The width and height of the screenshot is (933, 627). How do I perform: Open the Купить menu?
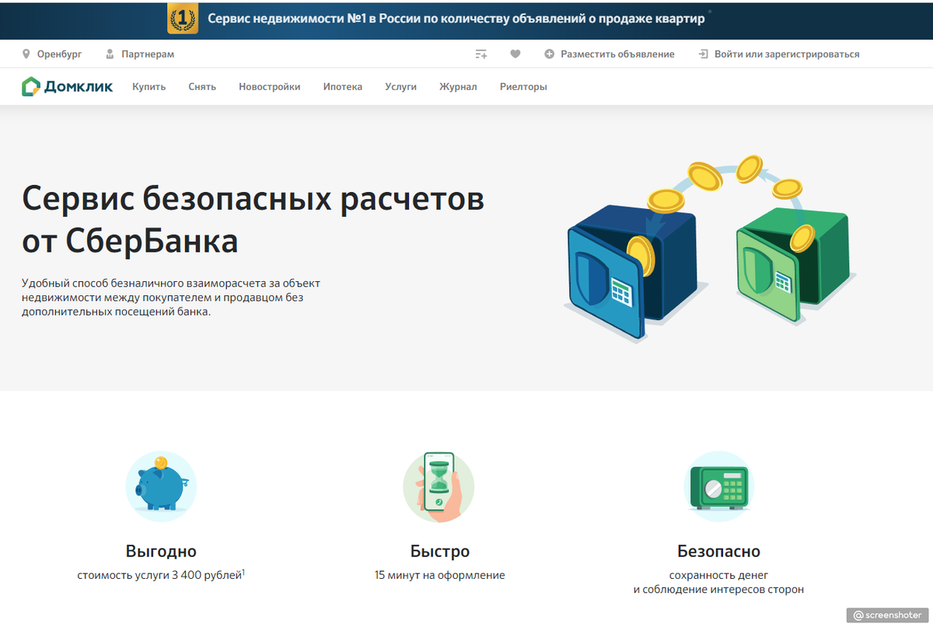pyautogui.click(x=149, y=87)
